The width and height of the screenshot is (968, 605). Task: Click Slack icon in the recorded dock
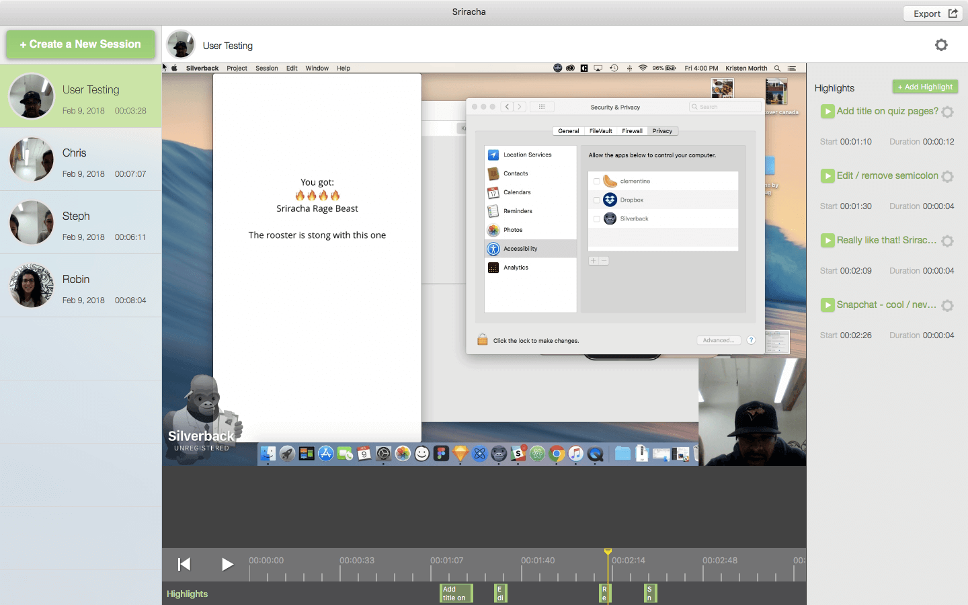pos(518,454)
